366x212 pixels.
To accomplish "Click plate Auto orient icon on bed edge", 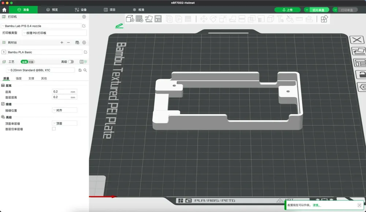I will tap(359, 51).
